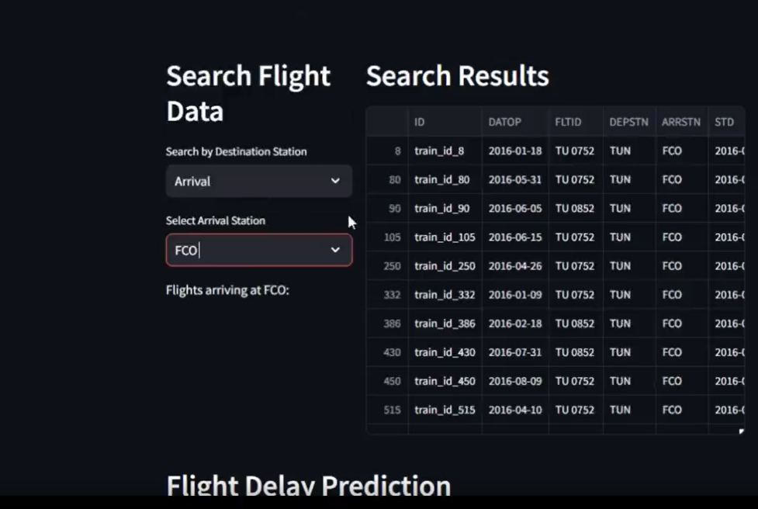Select row index 105 in results
758x509 pixels.
[393, 237]
